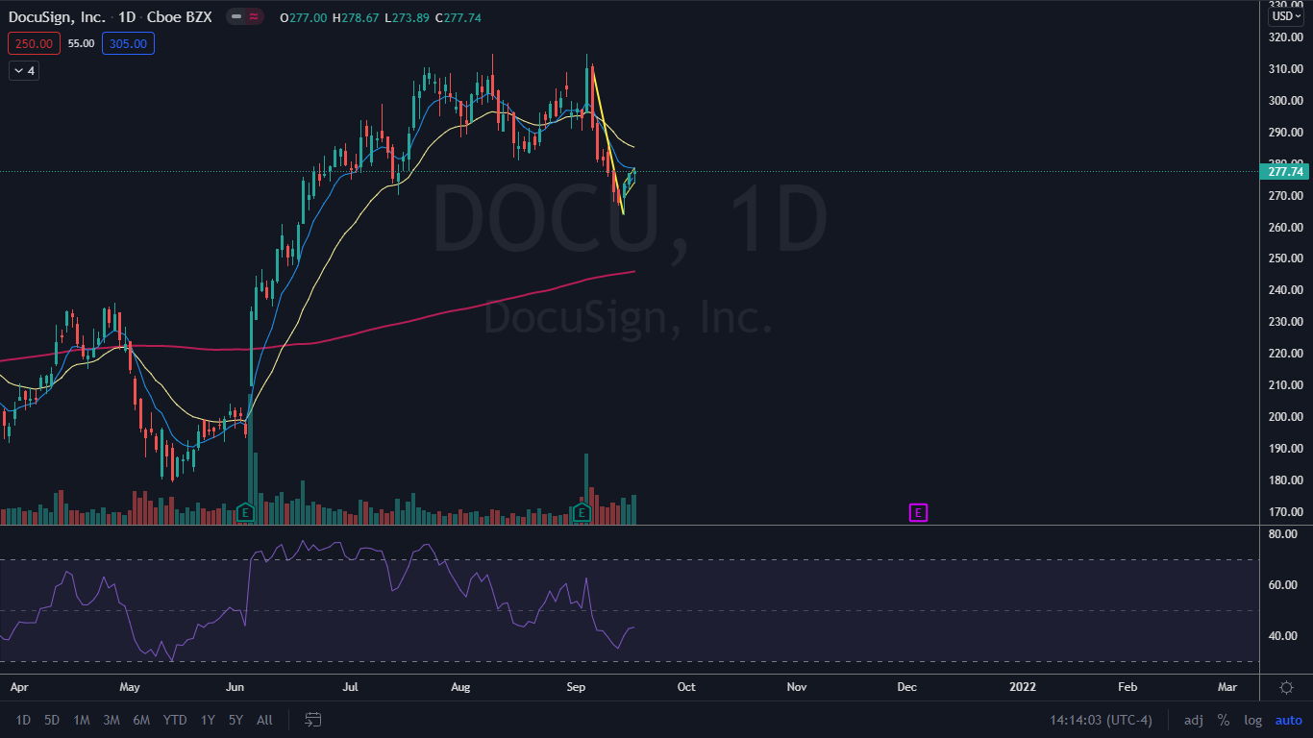This screenshot has width=1313, height=738.
Task: Click the September earnings E marker
Action: pos(582,513)
